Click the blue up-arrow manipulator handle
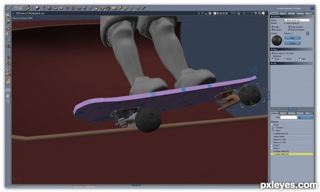 [x=254, y=69]
